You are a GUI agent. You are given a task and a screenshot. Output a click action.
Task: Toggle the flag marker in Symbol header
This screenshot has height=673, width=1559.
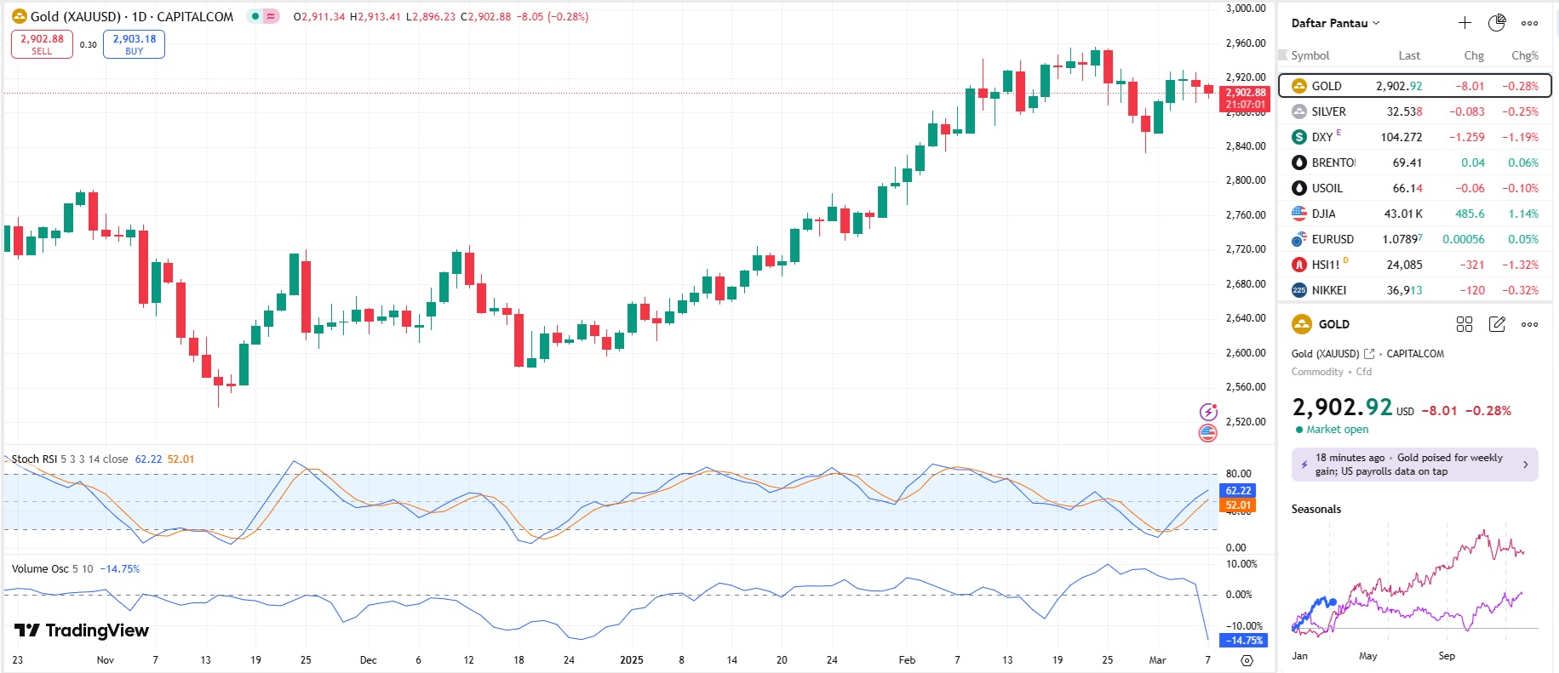tap(1283, 55)
